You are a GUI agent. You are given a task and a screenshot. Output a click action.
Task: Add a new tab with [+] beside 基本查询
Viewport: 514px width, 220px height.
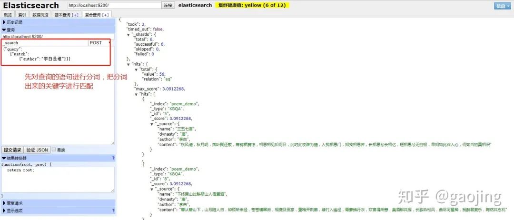point(75,15)
